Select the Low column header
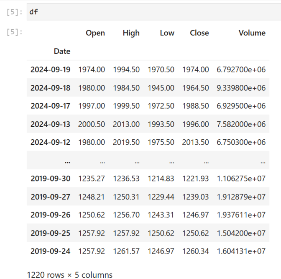 point(167,33)
